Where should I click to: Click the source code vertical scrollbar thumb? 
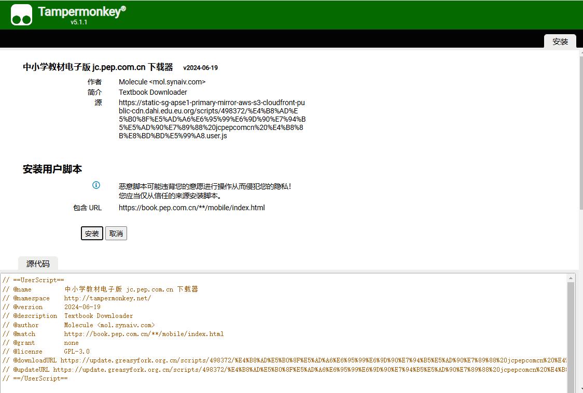click(x=571, y=331)
